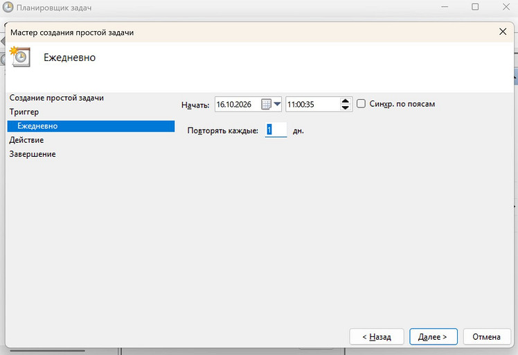Viewport: 518px width, 355px height.
Task: Select the Триггер step
Action: (x=24, y=112)
